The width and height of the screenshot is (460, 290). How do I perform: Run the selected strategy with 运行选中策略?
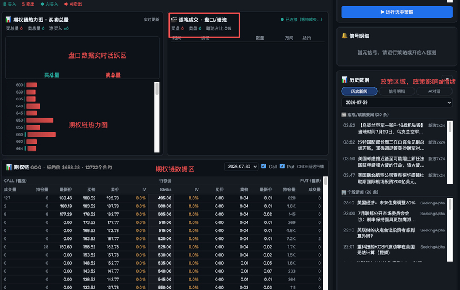pyautogui.click(x=397, y=12)
